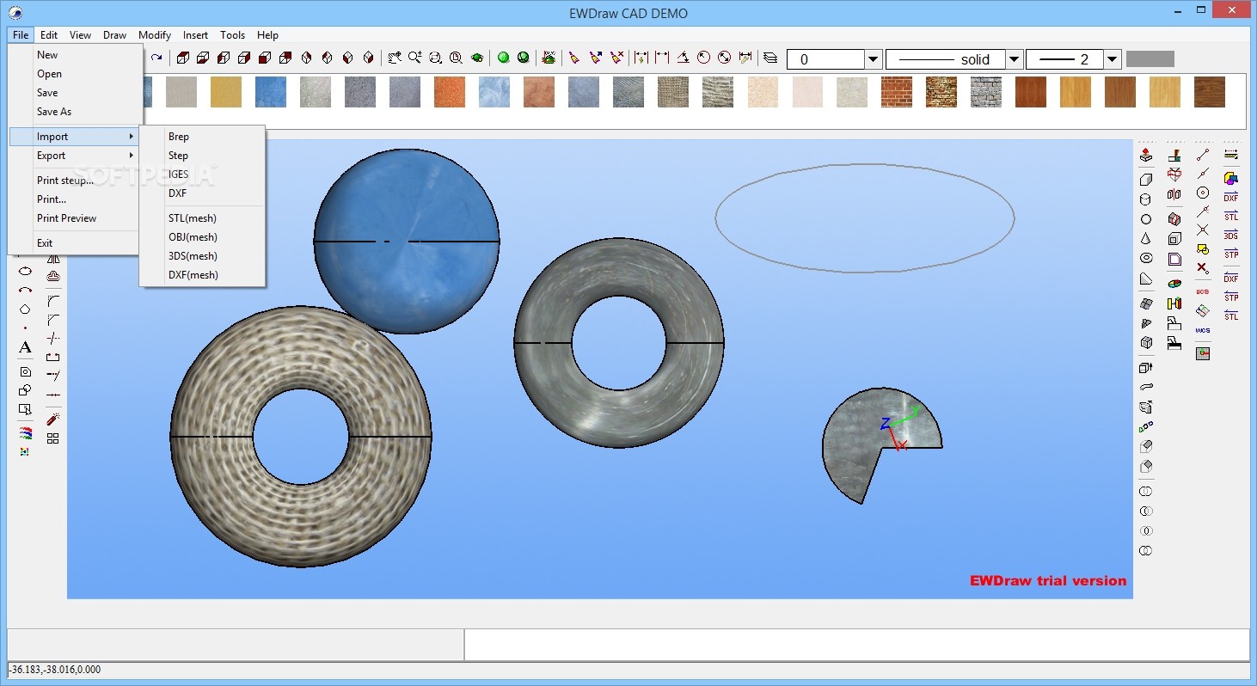Open the Edit menu
The height and width of the screenshot is (686, 1257).
pos(49,35)
